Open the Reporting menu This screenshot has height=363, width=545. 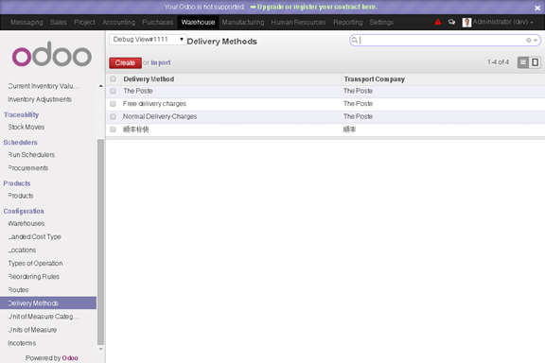[348, 23]
